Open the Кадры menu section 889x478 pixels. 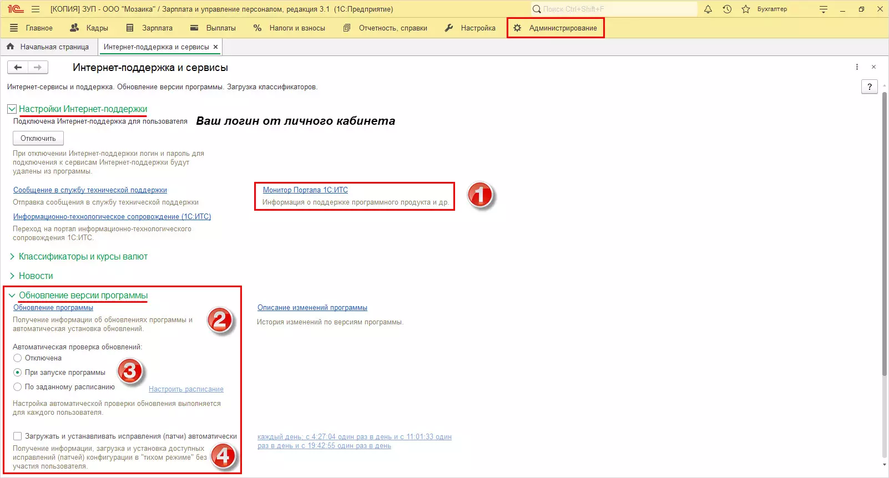click(x=89, y=28)
